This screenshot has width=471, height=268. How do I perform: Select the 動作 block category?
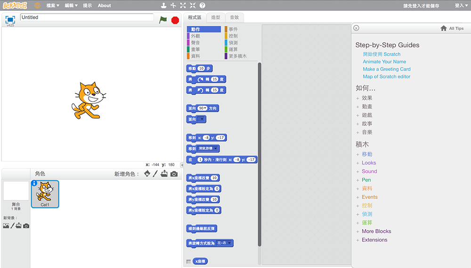click(203, 29)
